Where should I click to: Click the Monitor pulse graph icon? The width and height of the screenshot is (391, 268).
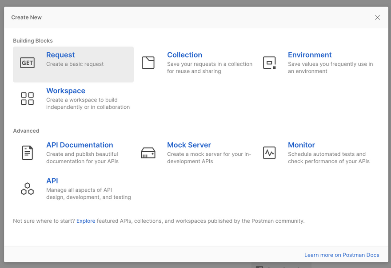269,153
